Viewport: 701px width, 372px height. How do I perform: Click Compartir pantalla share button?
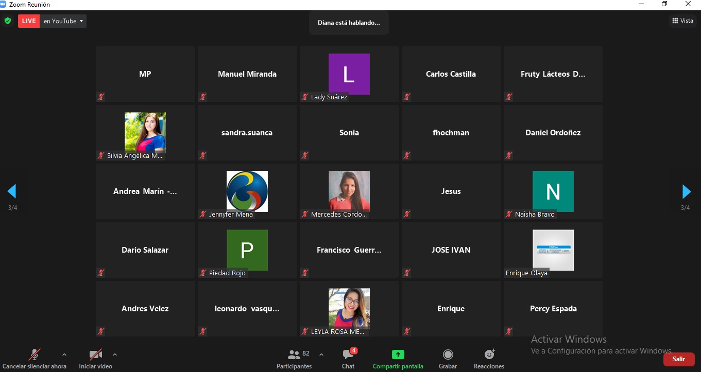click(398, 359)
